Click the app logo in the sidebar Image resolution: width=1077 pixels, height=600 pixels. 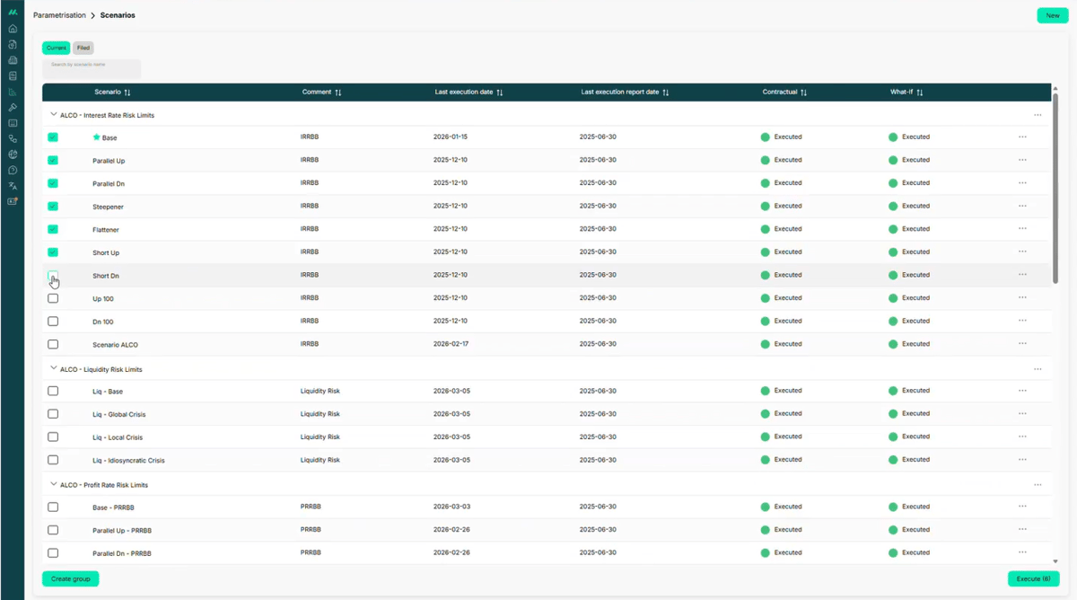(13, 13)
